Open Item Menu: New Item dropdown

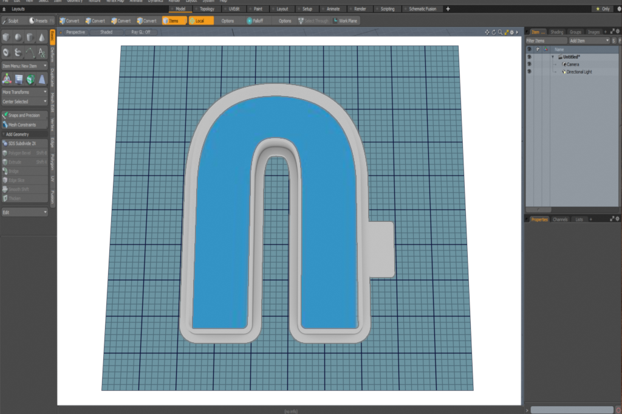tap(24, 66)
